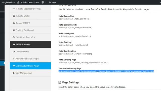Image resolution: width=161 pixels, height=91 pixels.
Task: Click the banner image icon
Action: pos(14,23)
